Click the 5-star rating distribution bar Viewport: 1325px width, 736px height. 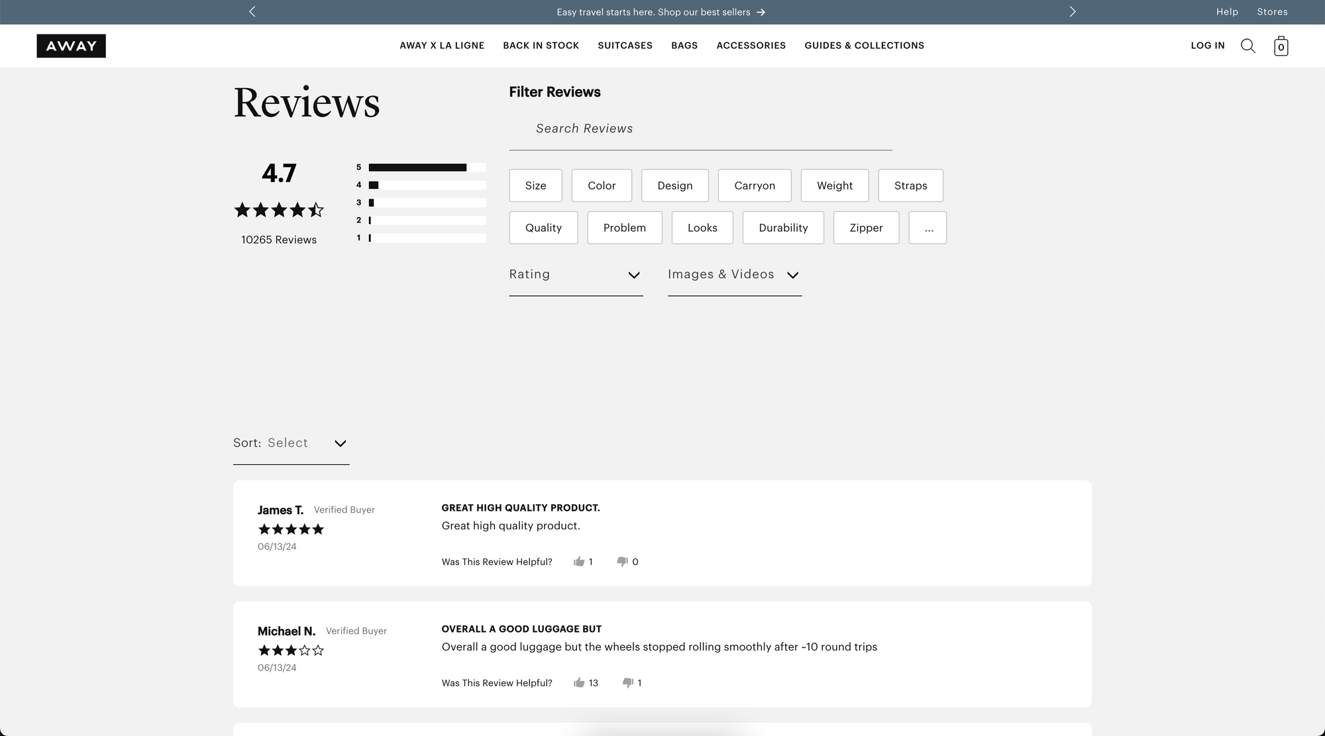427,167
